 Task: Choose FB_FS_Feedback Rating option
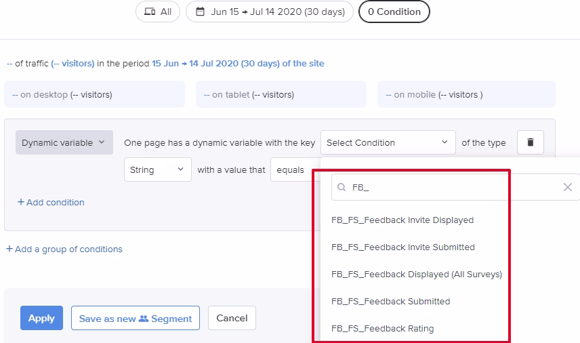(382, 329)
